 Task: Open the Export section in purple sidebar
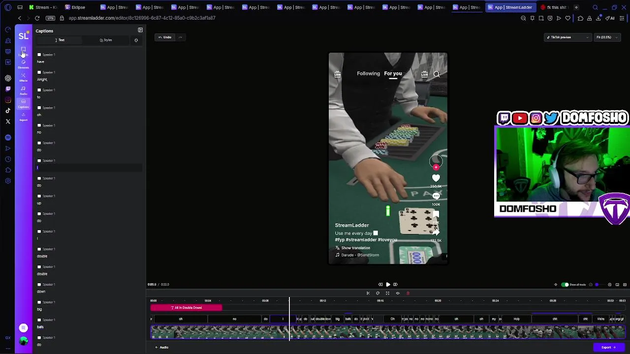(x=23, y=117)
